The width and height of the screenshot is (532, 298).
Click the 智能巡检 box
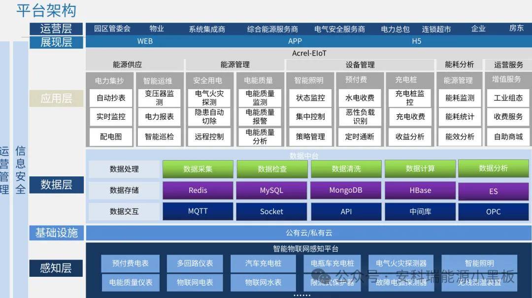[159, 136]
